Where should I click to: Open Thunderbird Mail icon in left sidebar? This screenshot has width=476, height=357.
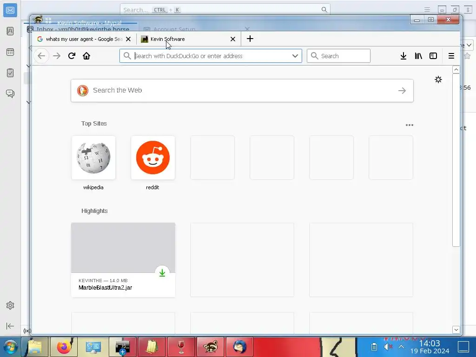[x=10, y=10]
